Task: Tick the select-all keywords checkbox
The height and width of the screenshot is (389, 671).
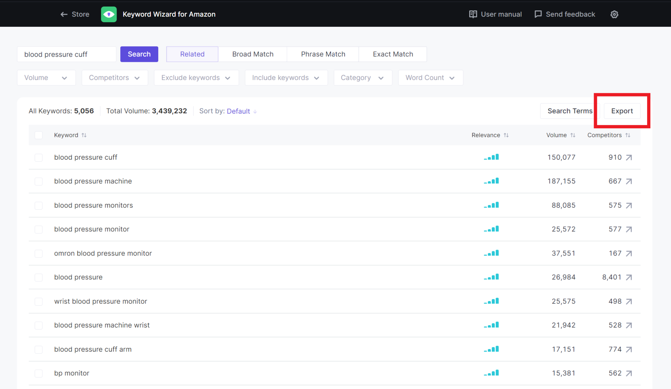Action: coord(39,135)
